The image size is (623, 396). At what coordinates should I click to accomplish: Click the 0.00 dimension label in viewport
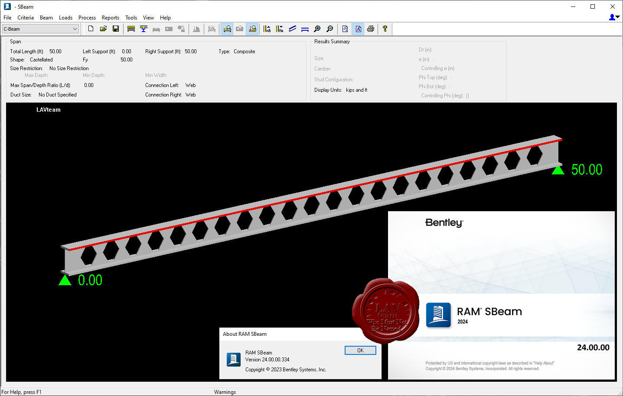click(x=90, y=280)
